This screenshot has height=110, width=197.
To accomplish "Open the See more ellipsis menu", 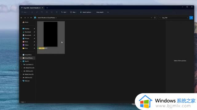I will [108, 12].
